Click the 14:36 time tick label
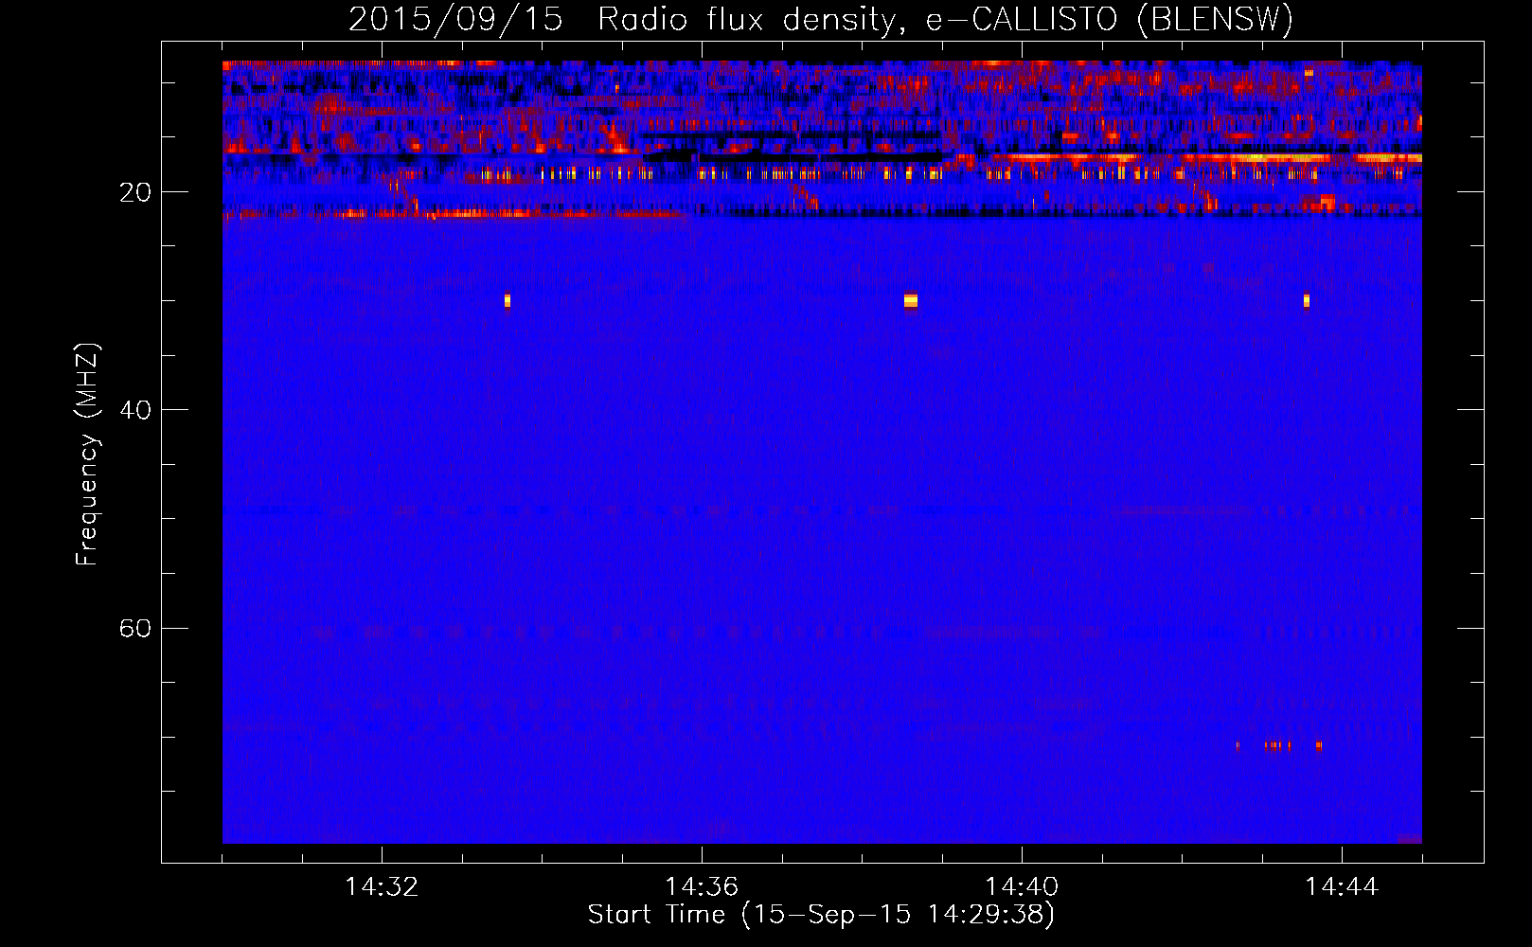 702,887
